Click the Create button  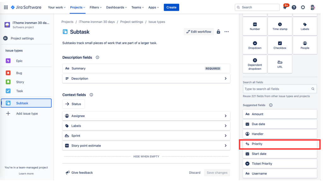click(171, 8)
